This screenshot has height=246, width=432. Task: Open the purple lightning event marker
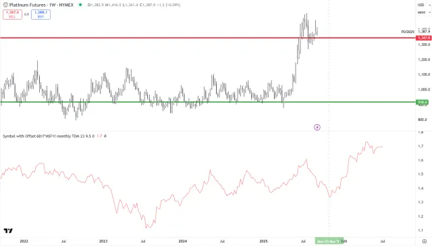(317, 127)
